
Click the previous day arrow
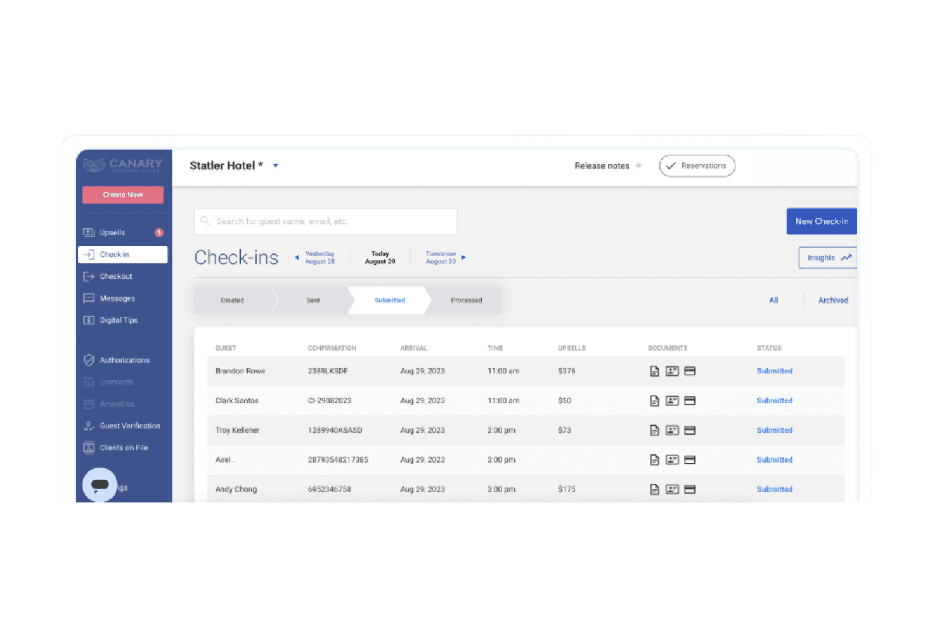297,258
